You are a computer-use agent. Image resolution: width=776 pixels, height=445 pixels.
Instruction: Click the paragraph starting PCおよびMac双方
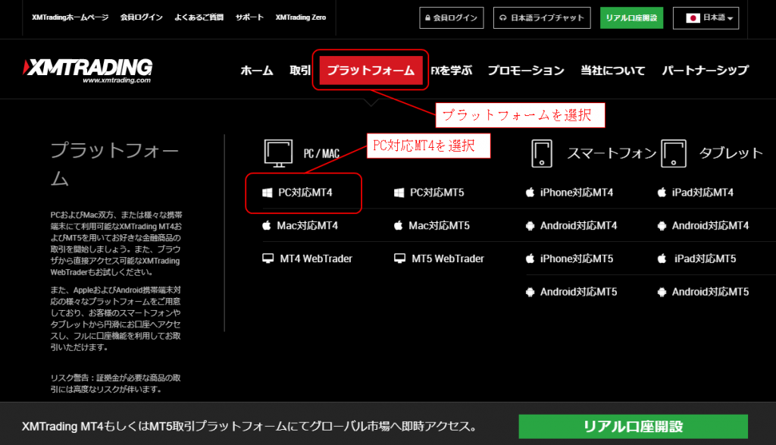[116, 243]
